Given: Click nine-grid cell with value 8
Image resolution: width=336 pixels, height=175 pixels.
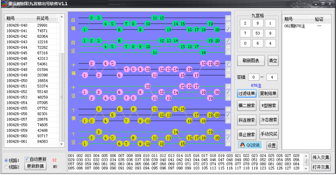Looking at the screenshot, I should tap(258, 23).
